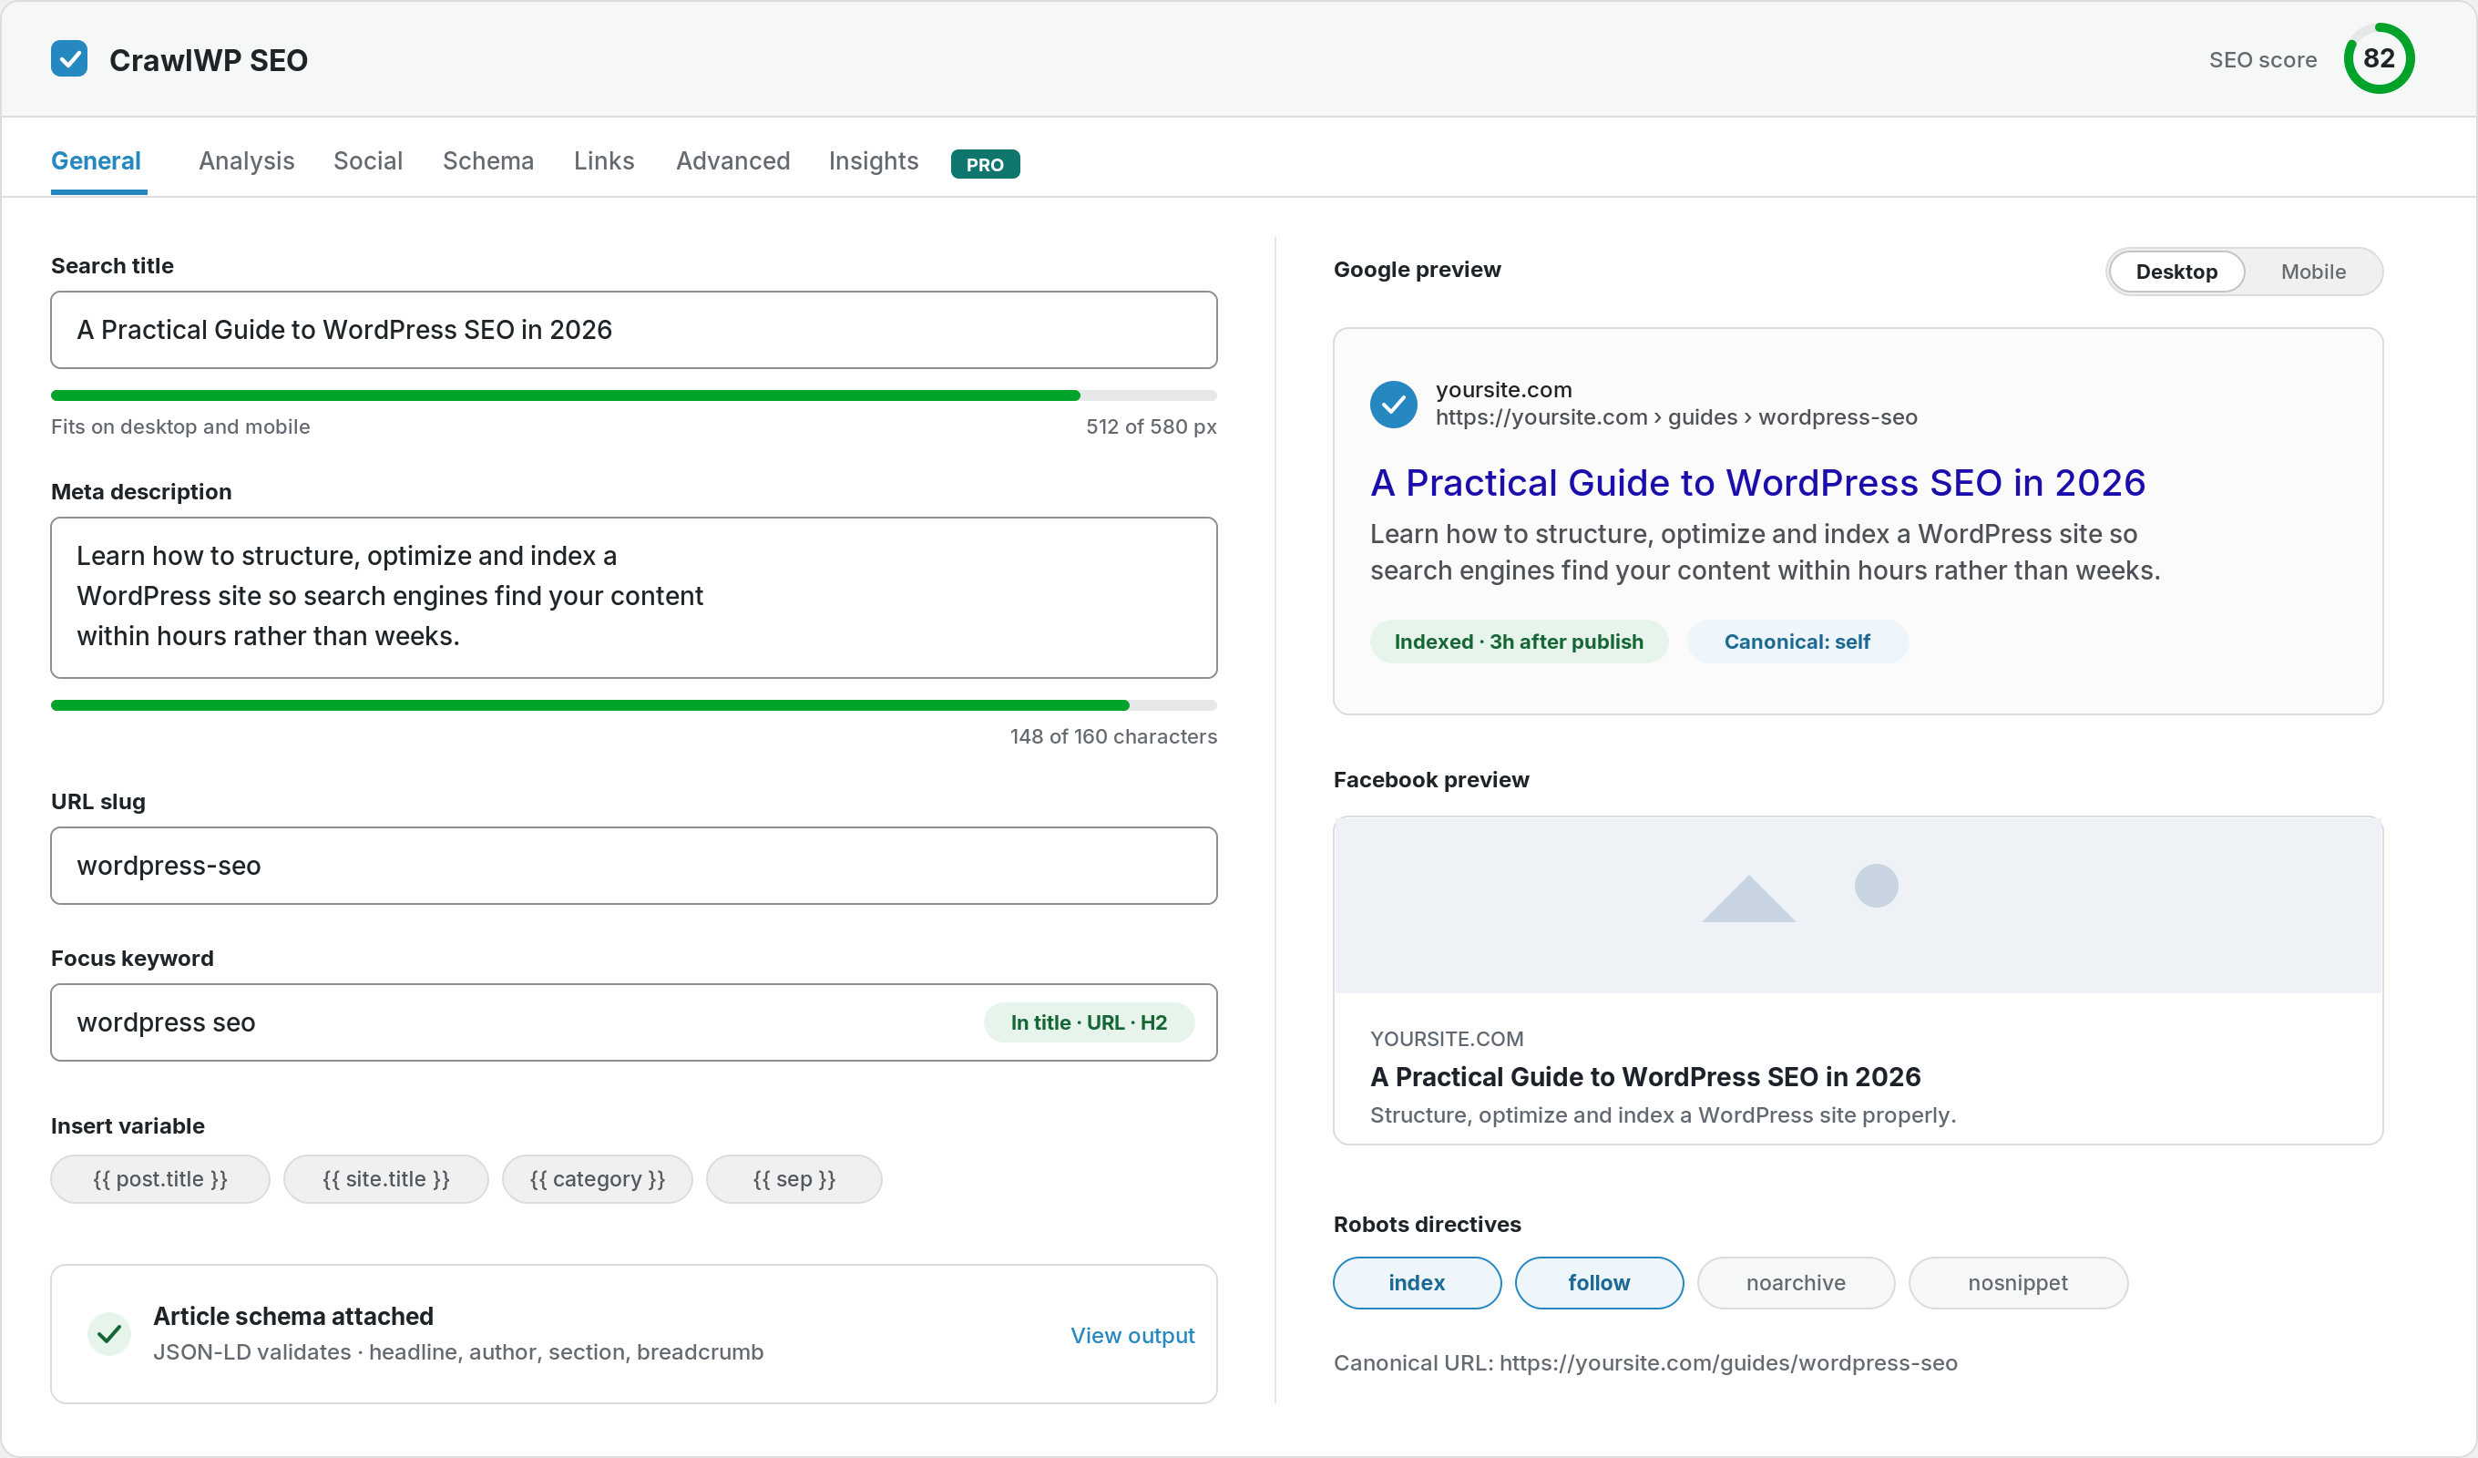Toggle the CrawlWP SEO header checkbox

69,59
